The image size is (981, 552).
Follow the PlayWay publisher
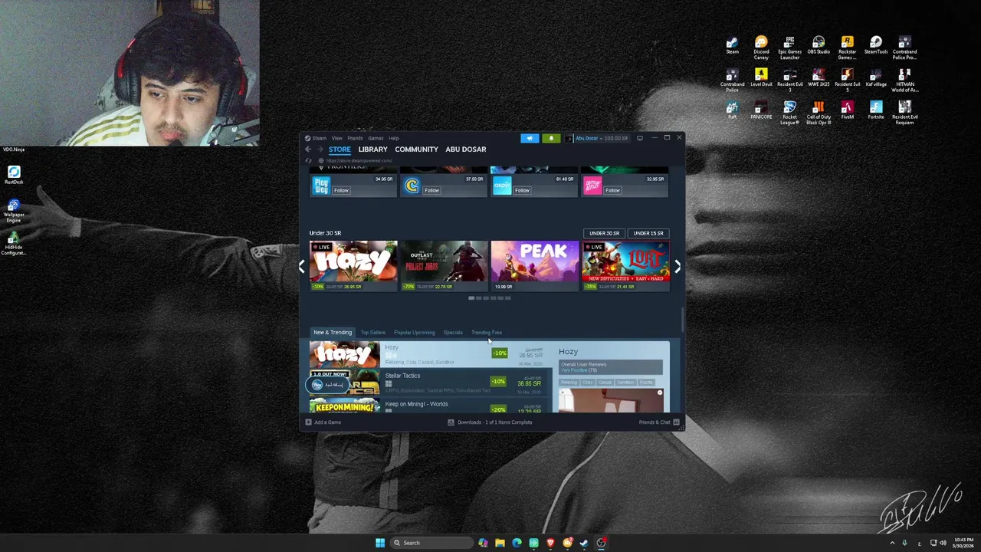point(341,190)
